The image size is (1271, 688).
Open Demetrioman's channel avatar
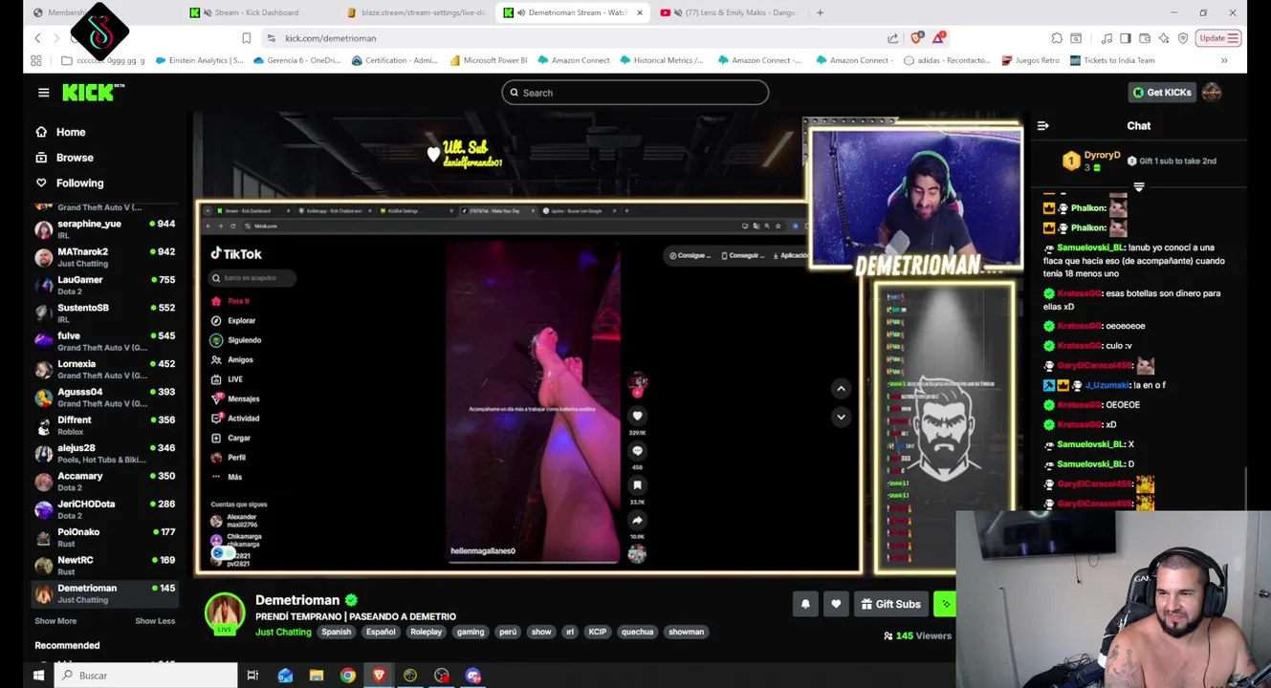[225, 613]
